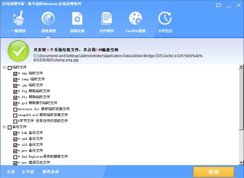
Task: Collapse the 临时文件 tree group
Action: (4, 67)
